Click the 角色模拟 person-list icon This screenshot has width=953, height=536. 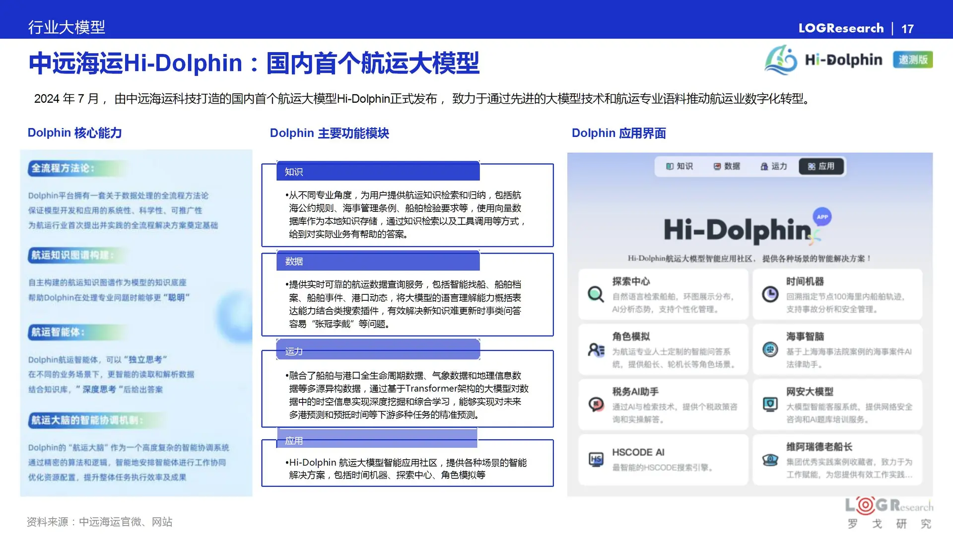pyautogui.click(x=596, y=350)
